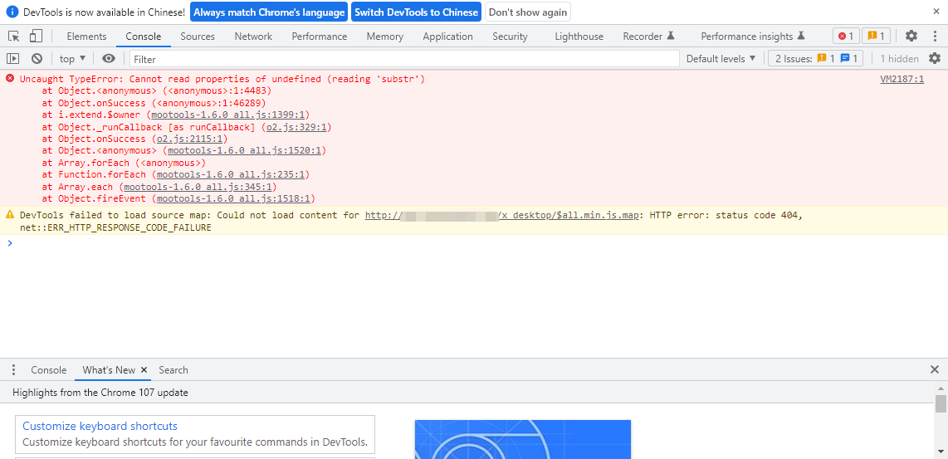Click the Don't show again button

click(528, 12)
